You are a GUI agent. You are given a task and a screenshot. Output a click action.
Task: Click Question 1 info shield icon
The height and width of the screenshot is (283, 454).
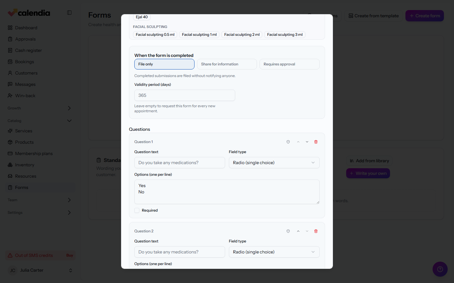[x=288, y=142]
